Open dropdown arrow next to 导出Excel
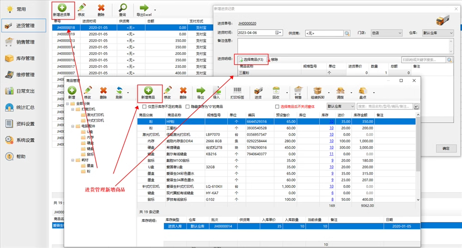Screen dimensions: 462x248 pyautogui.click(x=155, y=10)
